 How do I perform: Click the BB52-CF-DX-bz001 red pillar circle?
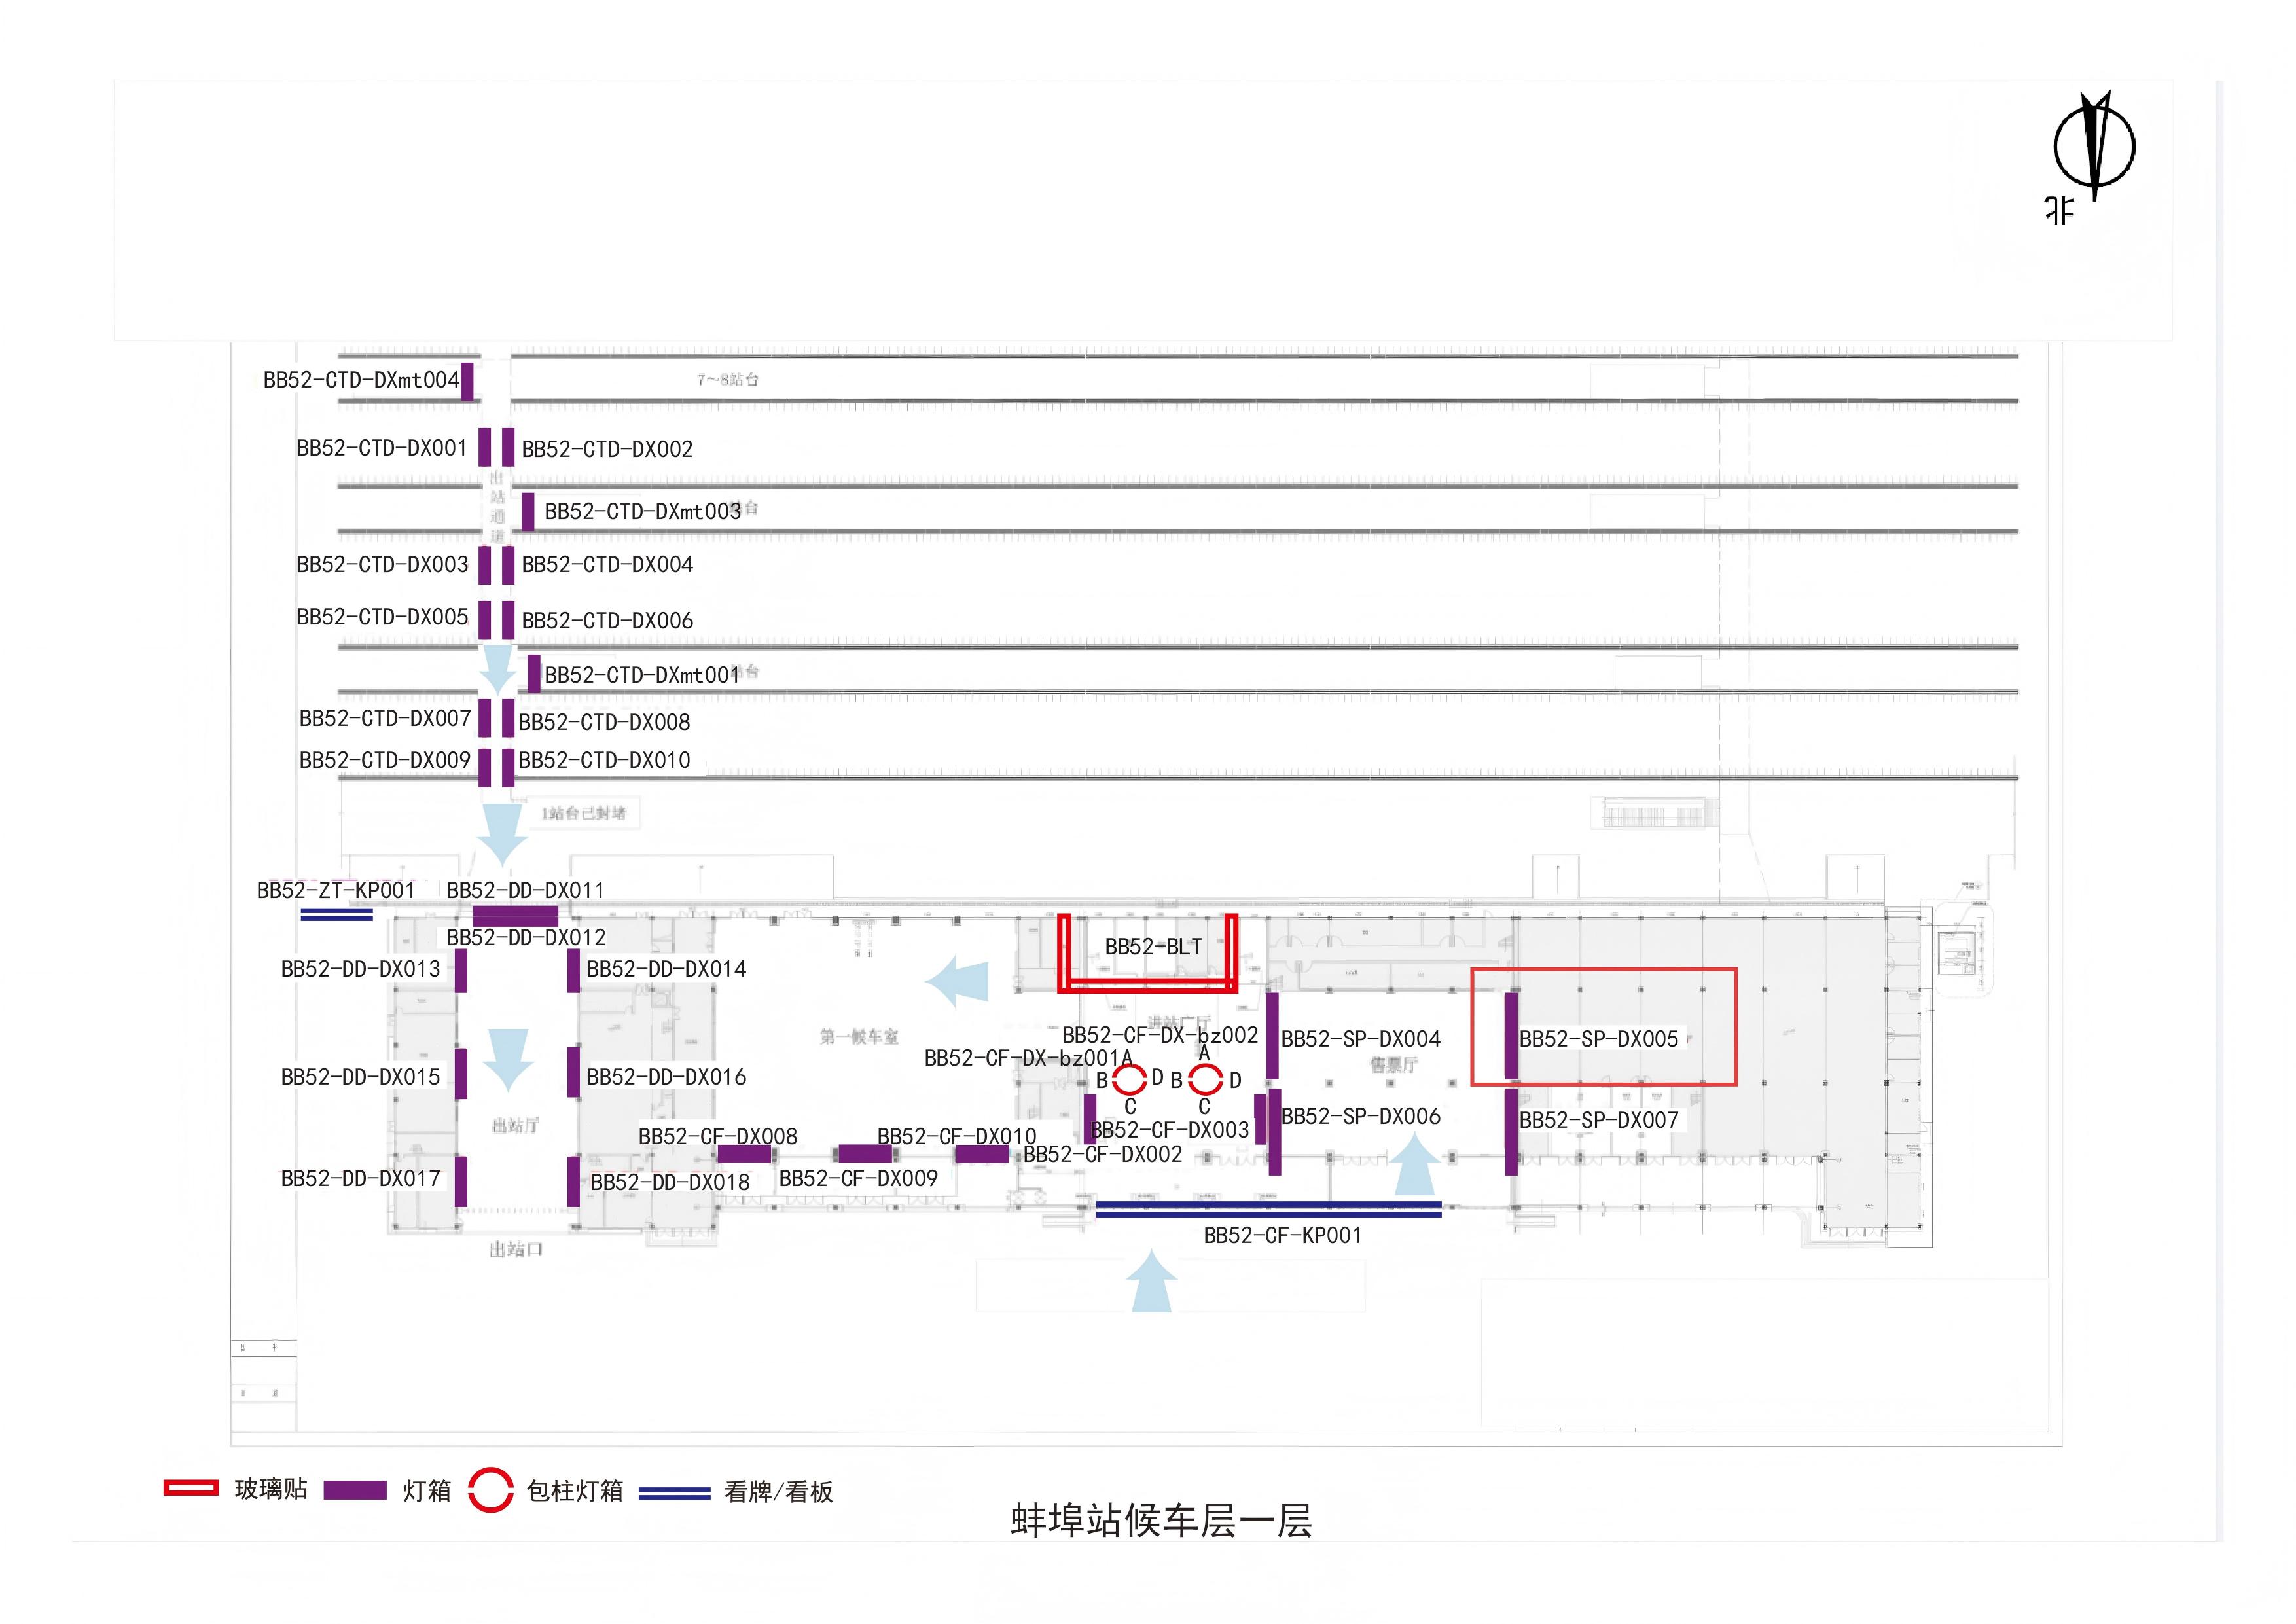[1130, 1079]
